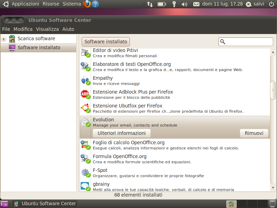
Task: Click the Ubutfox extension icon
Action: (x=86, y=108)
